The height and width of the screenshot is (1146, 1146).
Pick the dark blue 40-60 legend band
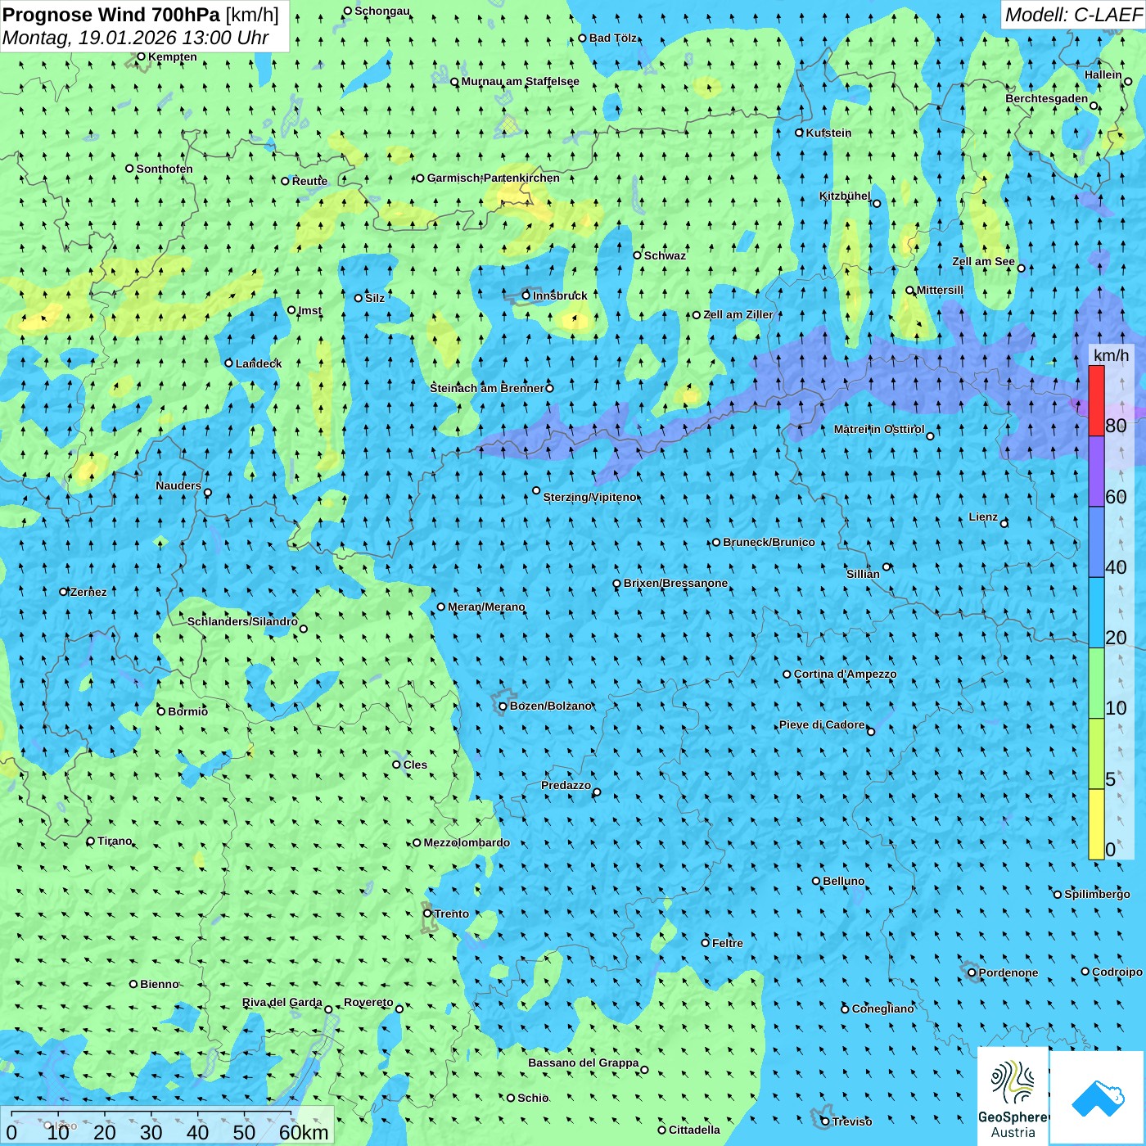[x=1096, y=543]
